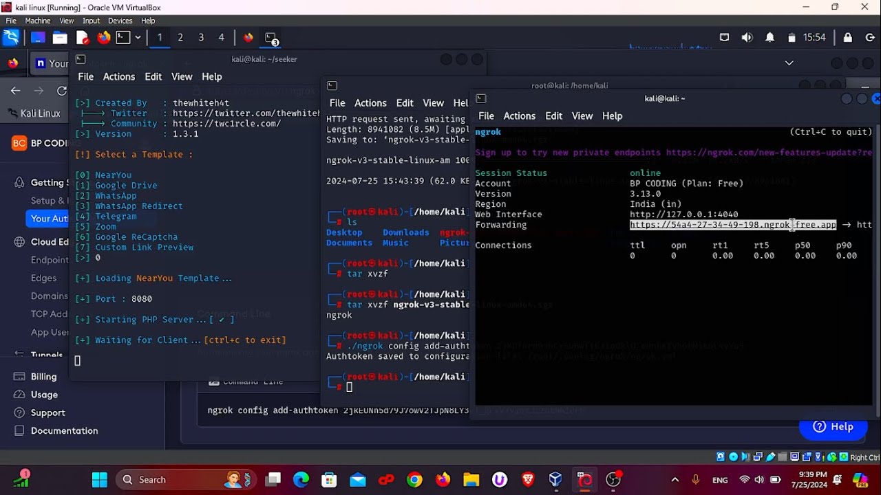Open Actions menu in the seeker terminal

pos(119,76)
